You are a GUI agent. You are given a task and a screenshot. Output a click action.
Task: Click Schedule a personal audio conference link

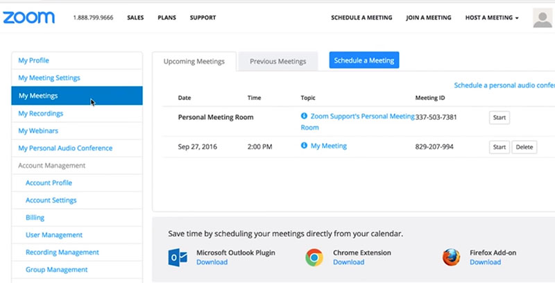pos(504,85)
